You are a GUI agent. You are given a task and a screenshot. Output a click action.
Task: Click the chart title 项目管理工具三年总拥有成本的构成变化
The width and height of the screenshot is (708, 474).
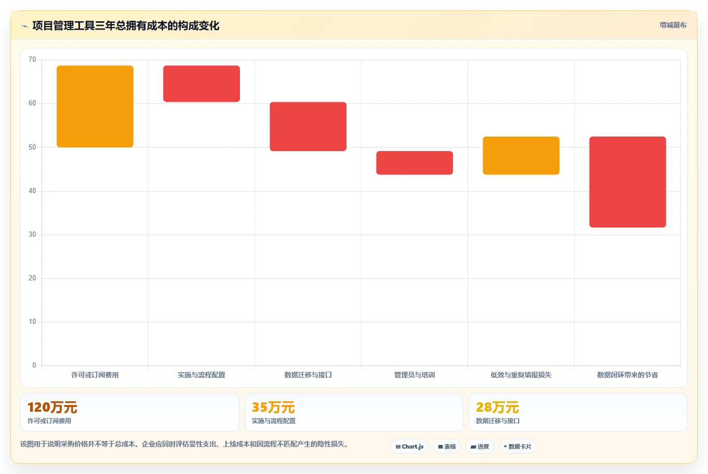pyautogui.click(x=126, y=26)
